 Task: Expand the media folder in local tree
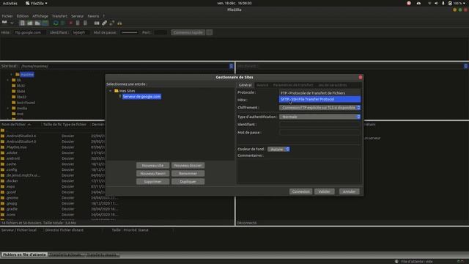(8, 108)
